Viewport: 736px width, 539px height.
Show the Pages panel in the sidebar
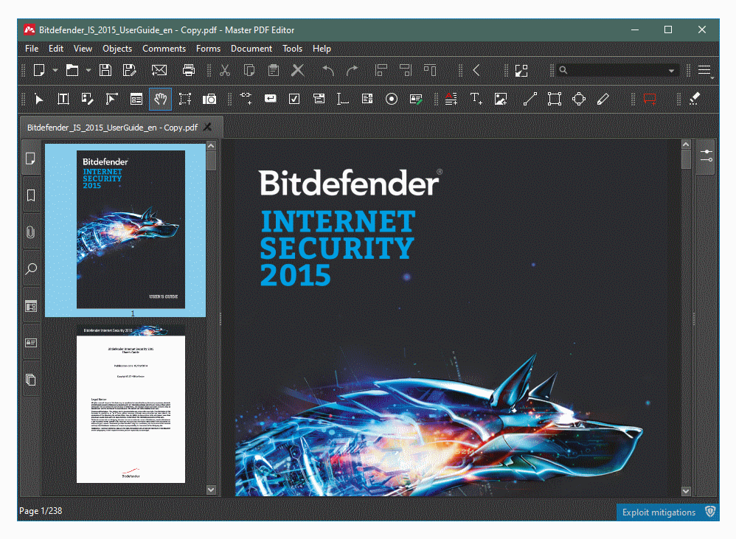(31, 159)
